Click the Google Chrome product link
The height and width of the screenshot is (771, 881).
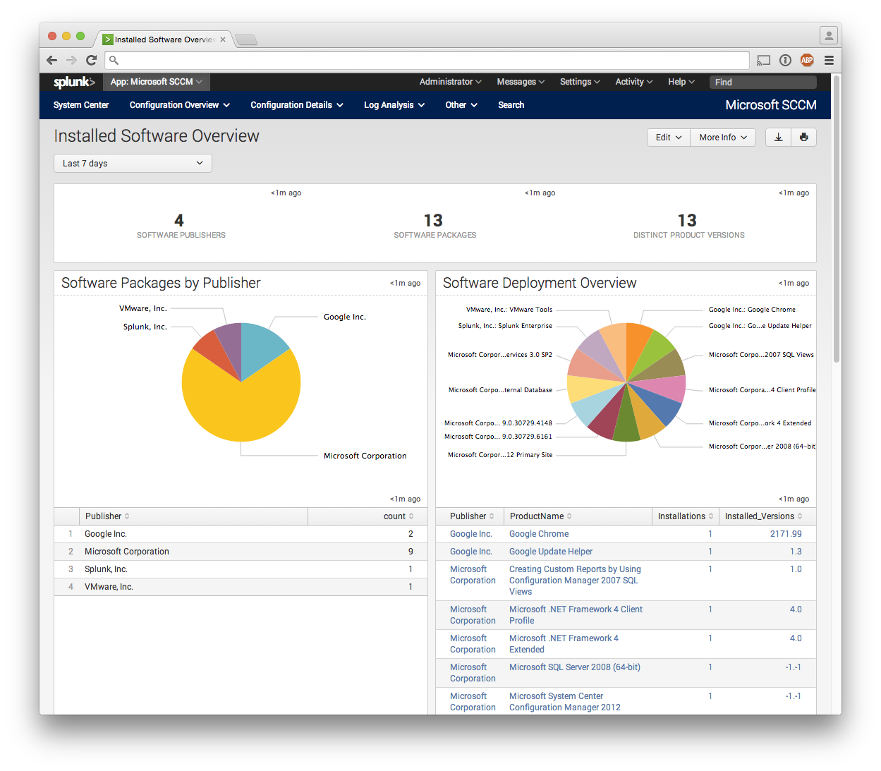coord(539,534)
